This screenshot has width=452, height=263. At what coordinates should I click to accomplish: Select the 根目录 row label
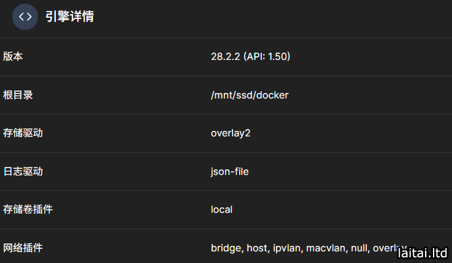(x=18, y=95)
